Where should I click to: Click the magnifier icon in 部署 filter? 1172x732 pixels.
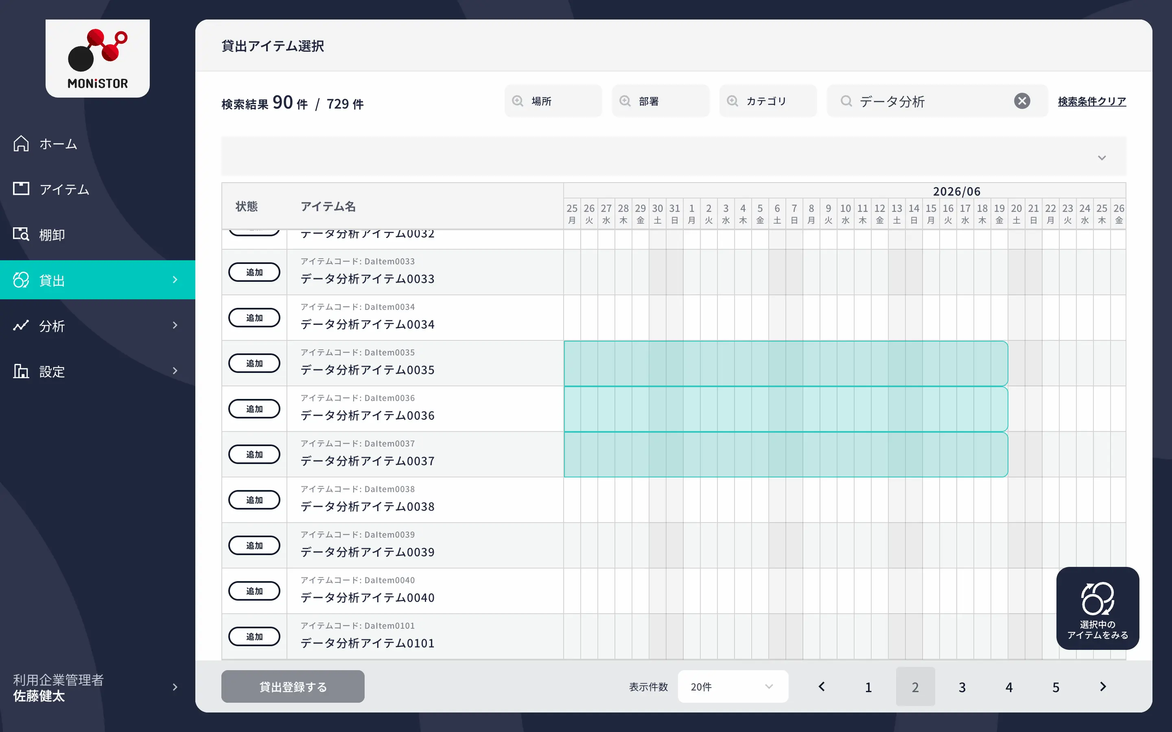625,101
